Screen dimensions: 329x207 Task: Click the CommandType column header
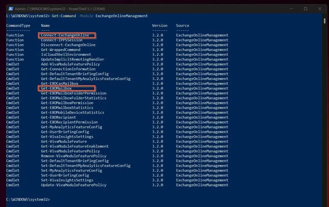[18, 26]
